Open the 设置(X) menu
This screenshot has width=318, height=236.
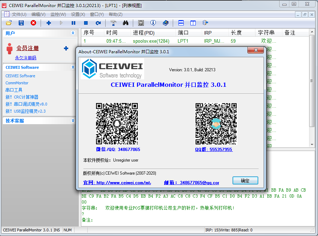[78, 14]
